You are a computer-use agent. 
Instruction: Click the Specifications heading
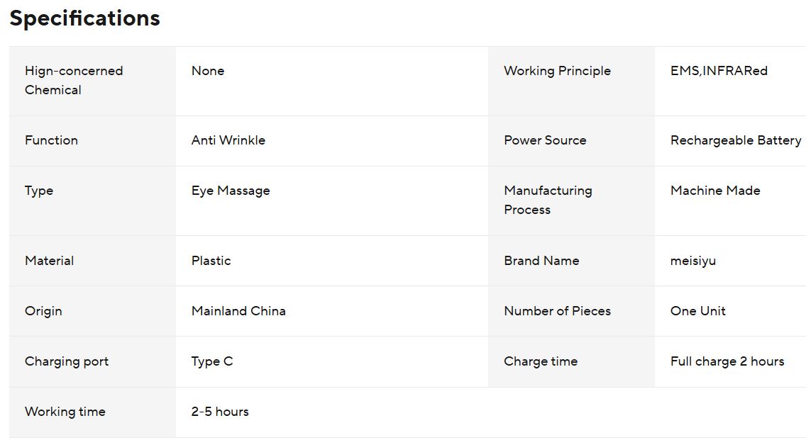point(85,18)
